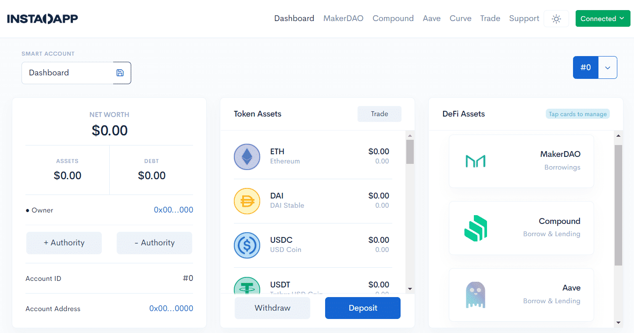The width and height of the screenshot is (634, 333).
Task: Click the Compound logo icon
Action: pyautogui.click(x=476, y=228)
